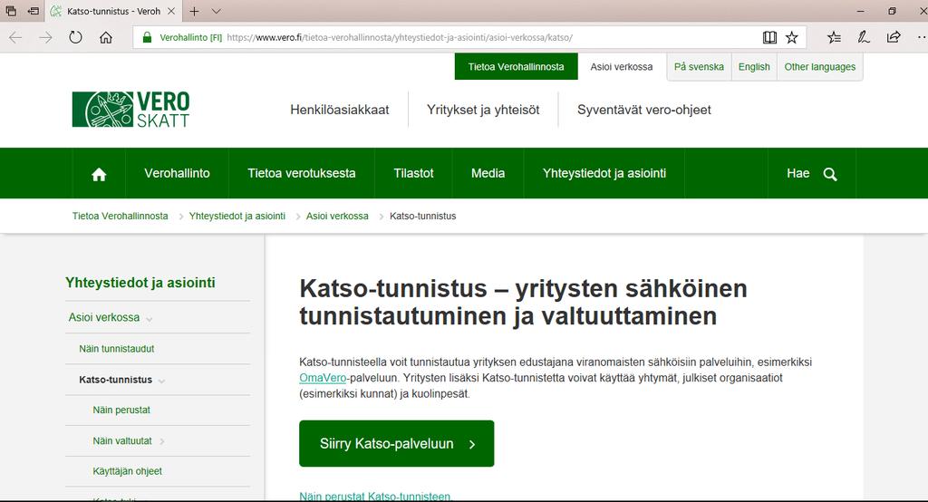928x502 pixels.
Task: Add page to favorites star icon
Action: click(792, 37)
